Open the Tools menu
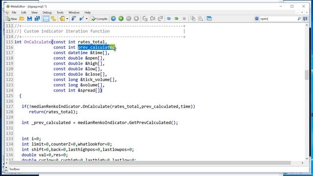Viewport: 313px width, 176px height. click(60, 12)
